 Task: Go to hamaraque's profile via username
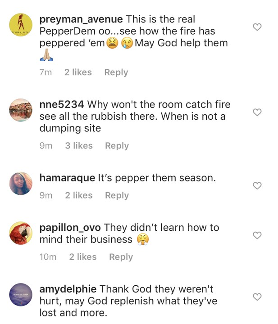point(67,178)
